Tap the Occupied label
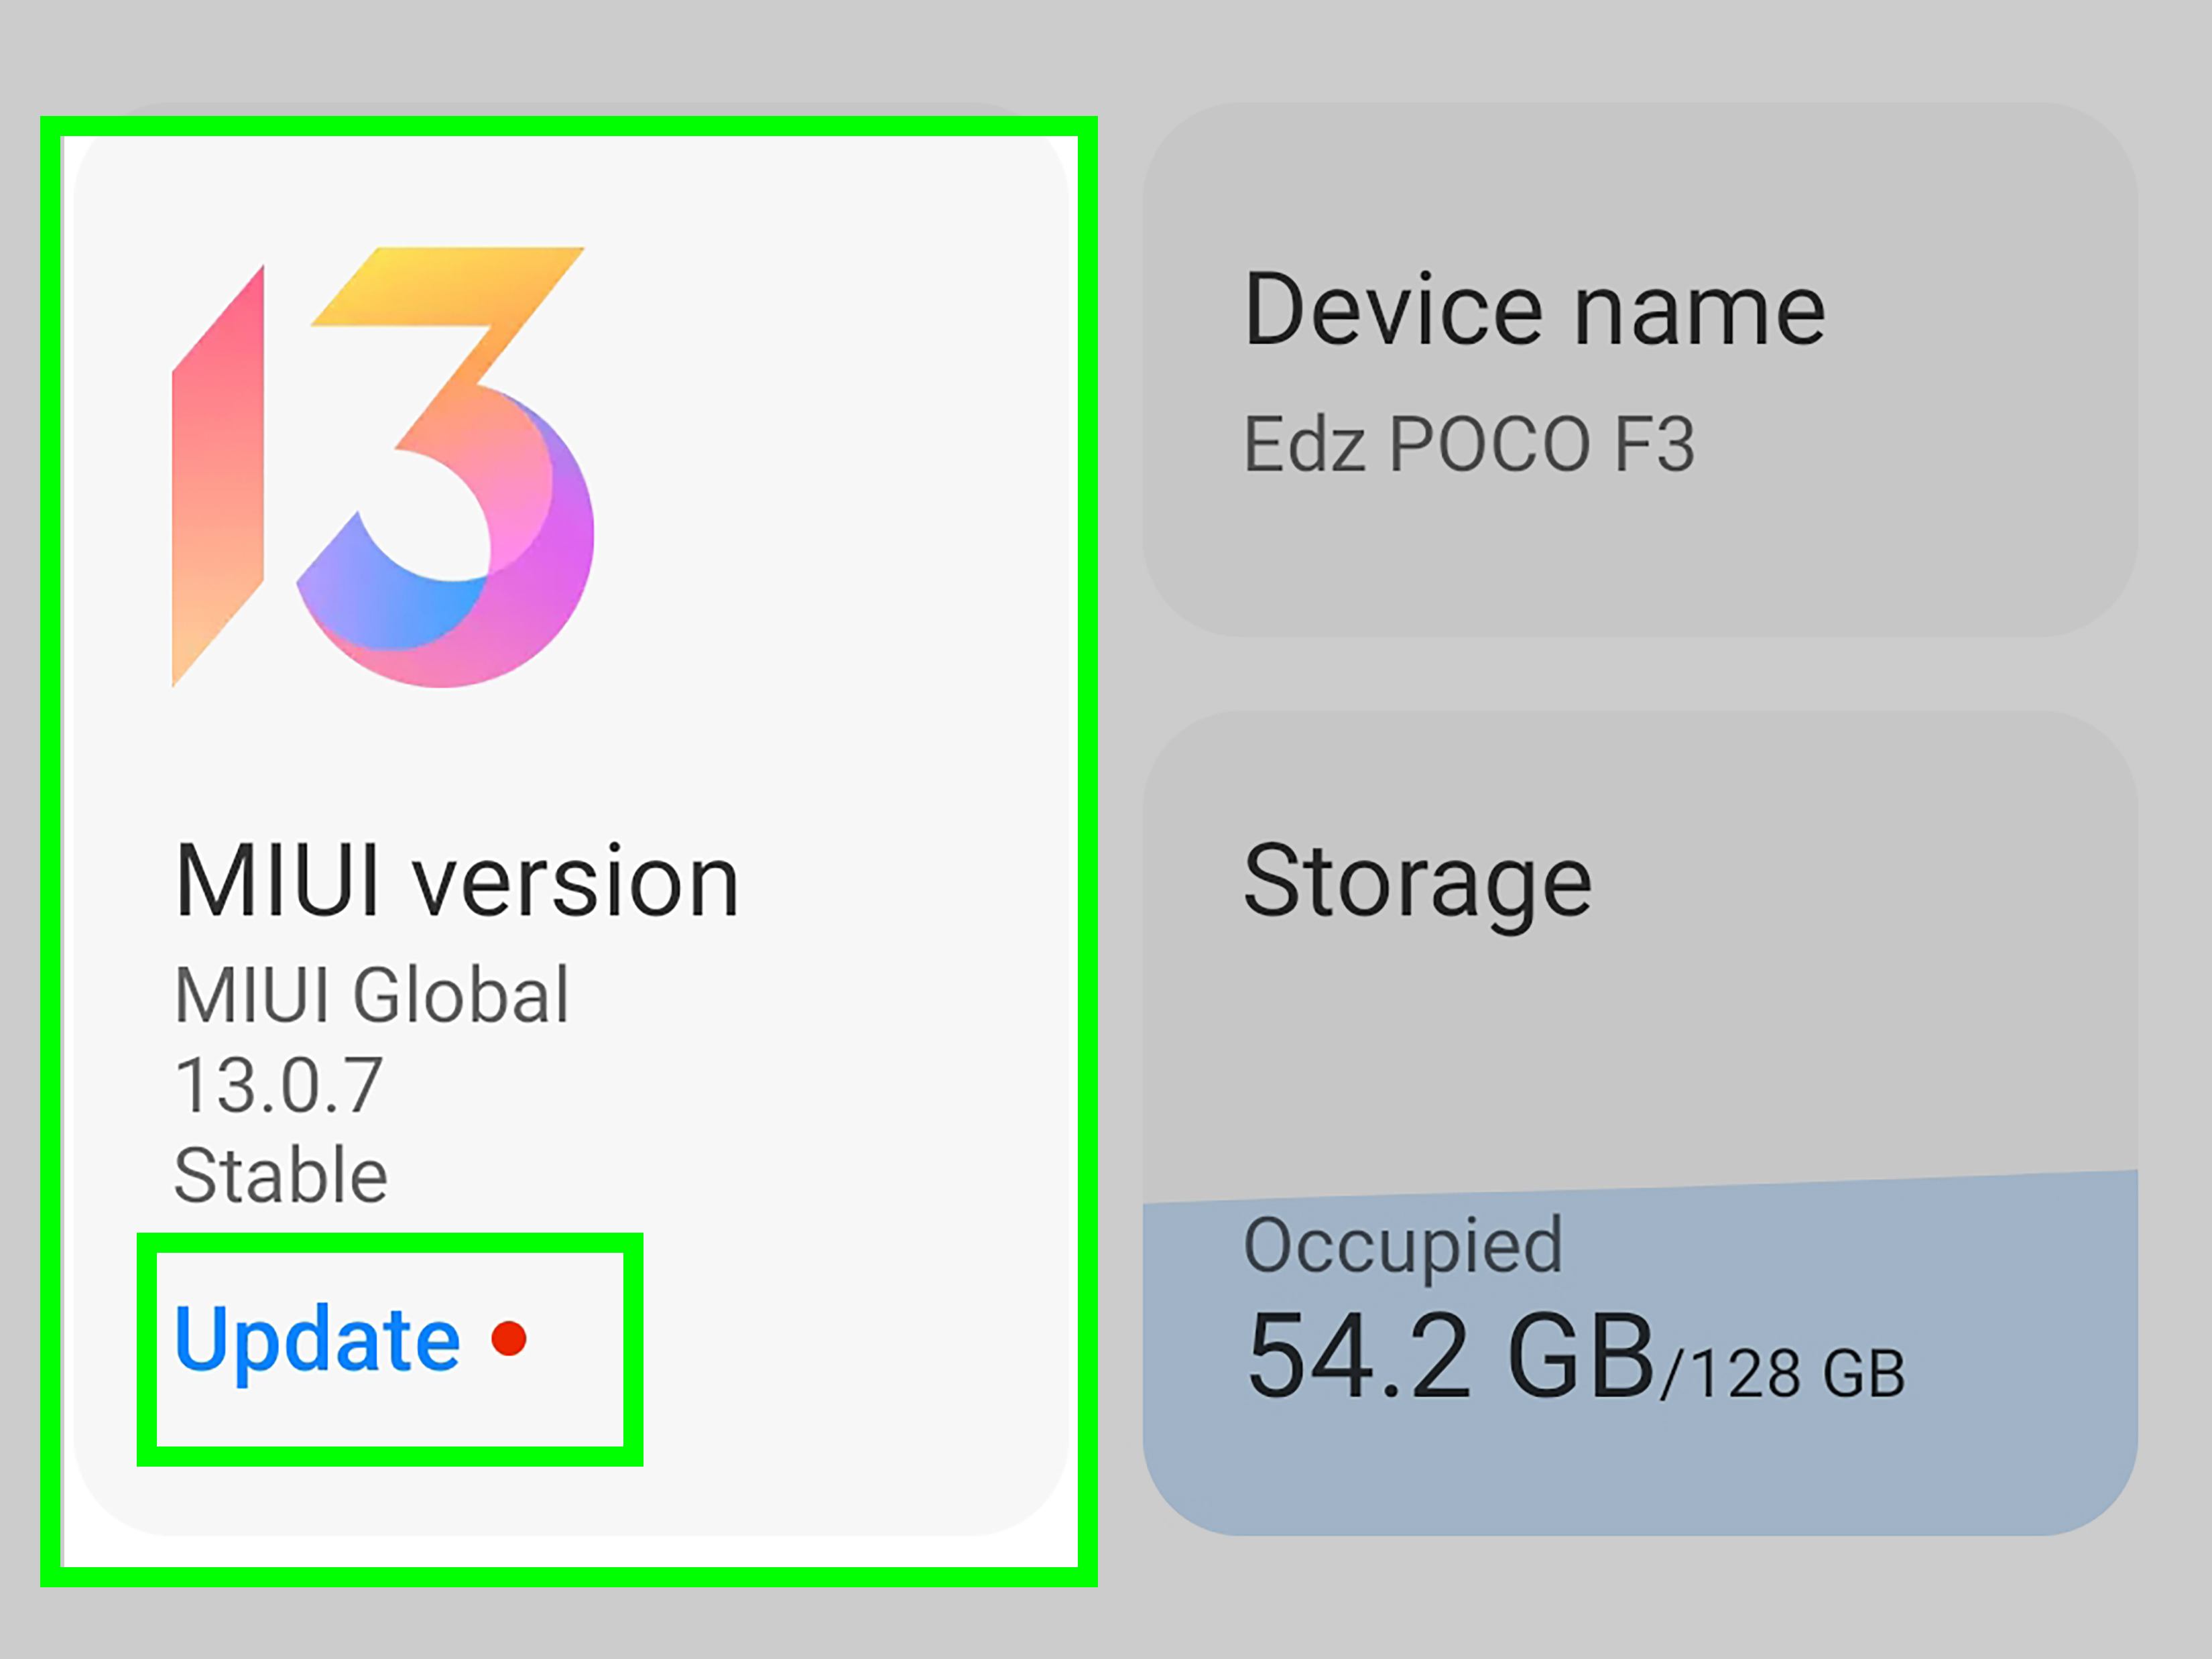Viewport: 2212px width, 1659px height. (x=1402, y=1246)
